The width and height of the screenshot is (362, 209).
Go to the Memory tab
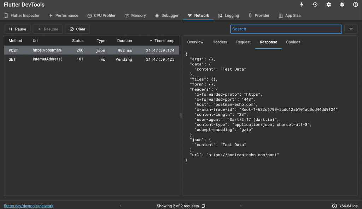coord(135,16)
